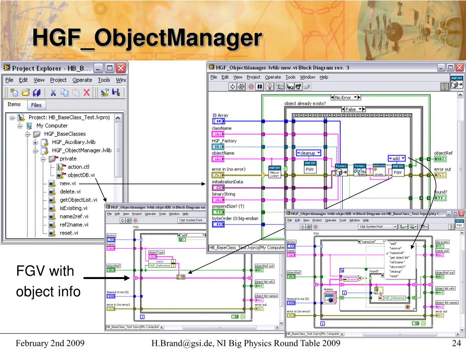Select new.vi in project tree
The height and width of the screenshot is (349, 466).
pyautogui.click(x=67, y=184)
